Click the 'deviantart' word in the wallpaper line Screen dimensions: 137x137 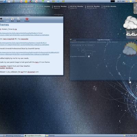(31, 72)
